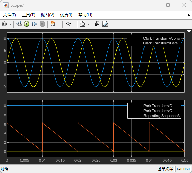
Task: Click the T=0.050 time status field
Action: (183, 169)
